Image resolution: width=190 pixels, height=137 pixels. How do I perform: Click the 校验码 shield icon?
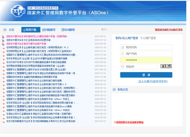(x=123, y=67)
